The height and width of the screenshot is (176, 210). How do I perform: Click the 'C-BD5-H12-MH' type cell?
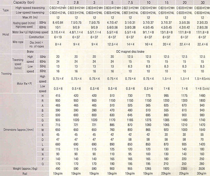[x=112, y=8]
